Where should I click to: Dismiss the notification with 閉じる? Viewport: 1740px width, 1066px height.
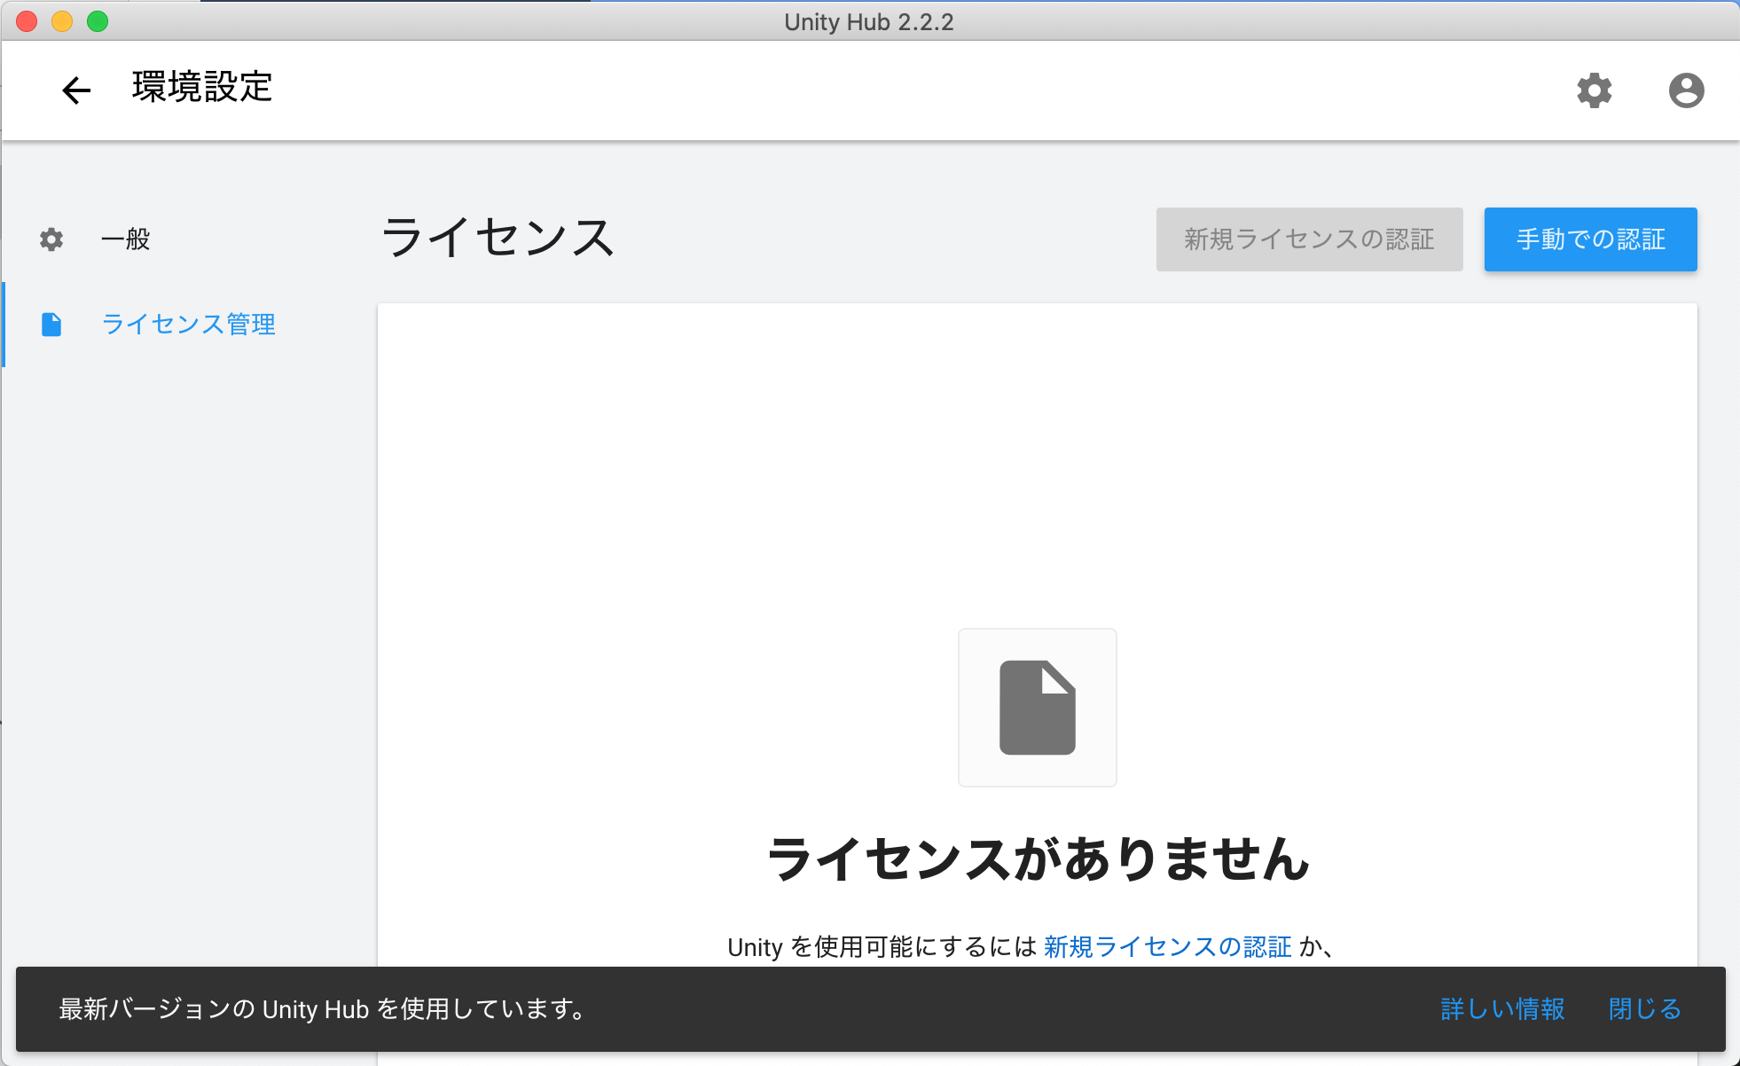click(x=1644, y=1009)
